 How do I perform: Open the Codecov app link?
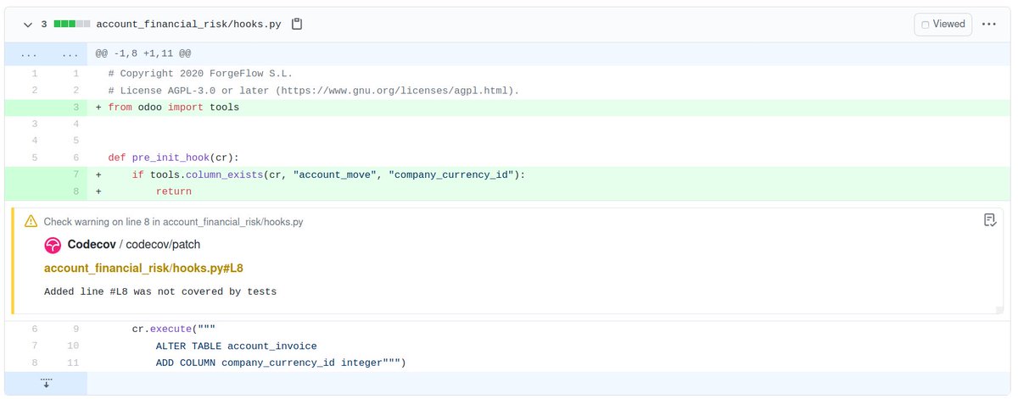[92, 245]
